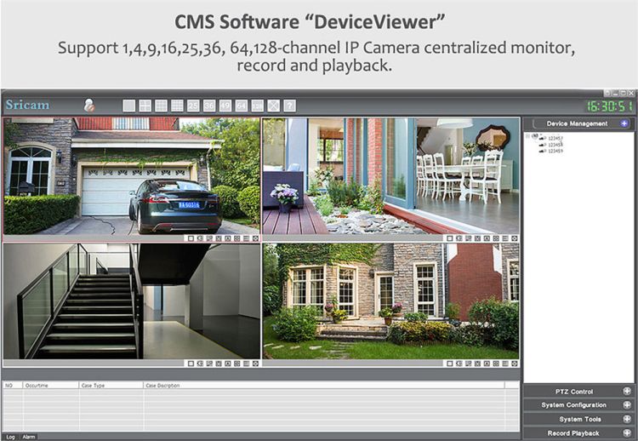638x441 pixels.
Task: Select the 9-channel grid layout
Action: [x=162, y=106]
